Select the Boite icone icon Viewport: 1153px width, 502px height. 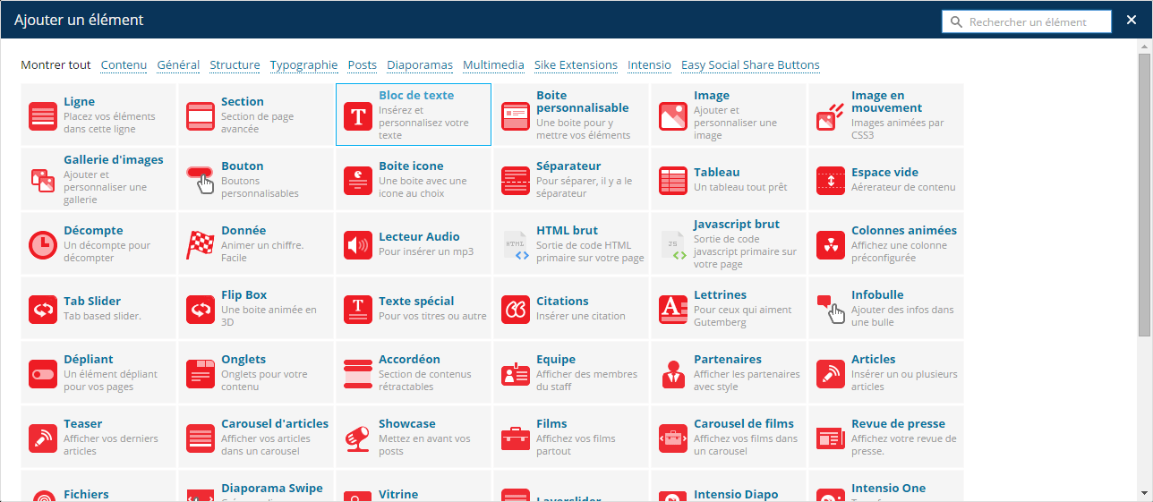(358, 181)
